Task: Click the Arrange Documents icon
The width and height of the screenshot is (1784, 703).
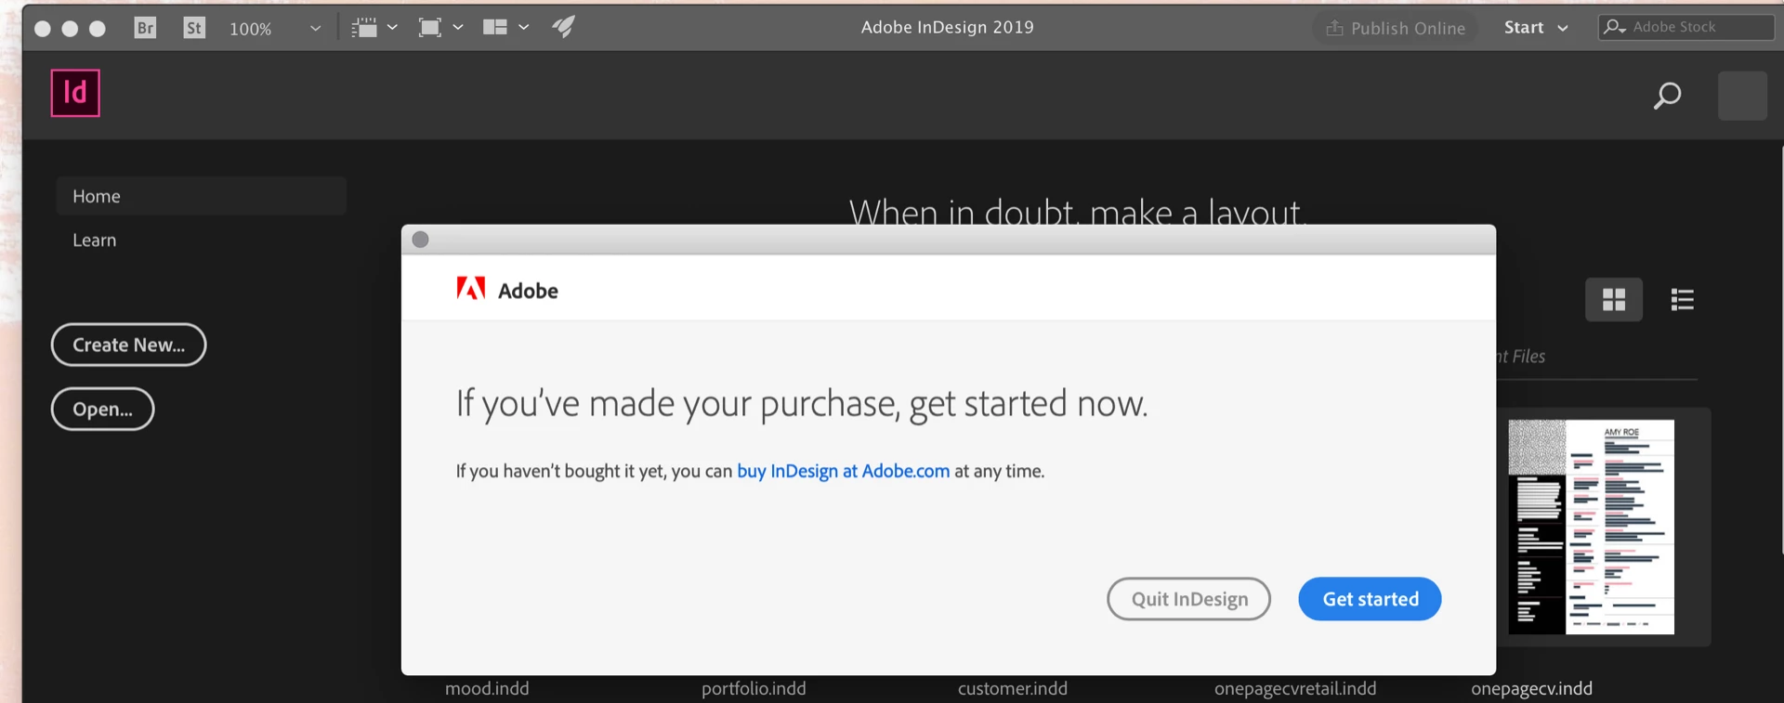Action: pos(495,28)
